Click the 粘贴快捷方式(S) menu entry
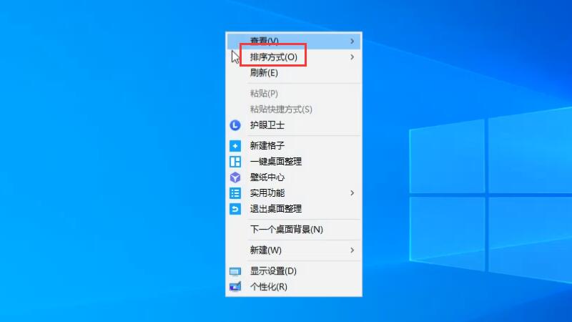572x322 pixels. (281, 109)
